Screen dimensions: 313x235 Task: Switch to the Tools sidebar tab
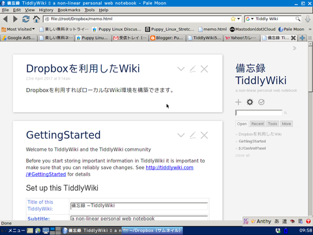coord(273,124)
